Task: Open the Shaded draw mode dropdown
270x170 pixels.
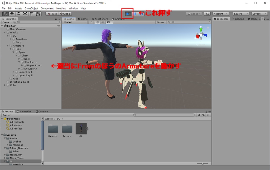Action: coord(75,22)
